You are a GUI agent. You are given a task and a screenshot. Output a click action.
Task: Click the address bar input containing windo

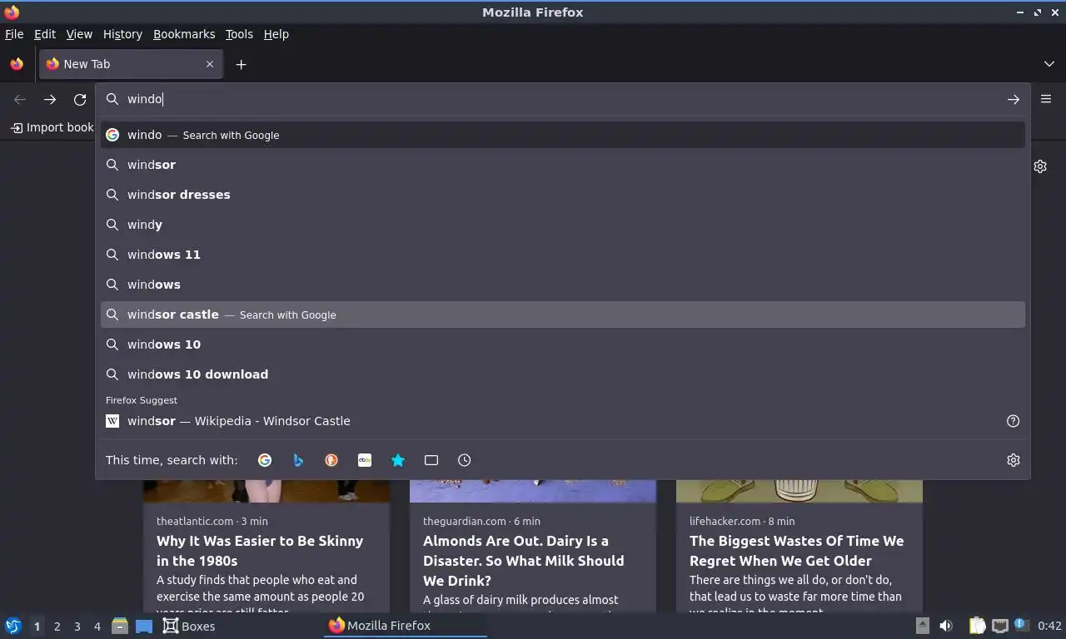tap(563, 99)
